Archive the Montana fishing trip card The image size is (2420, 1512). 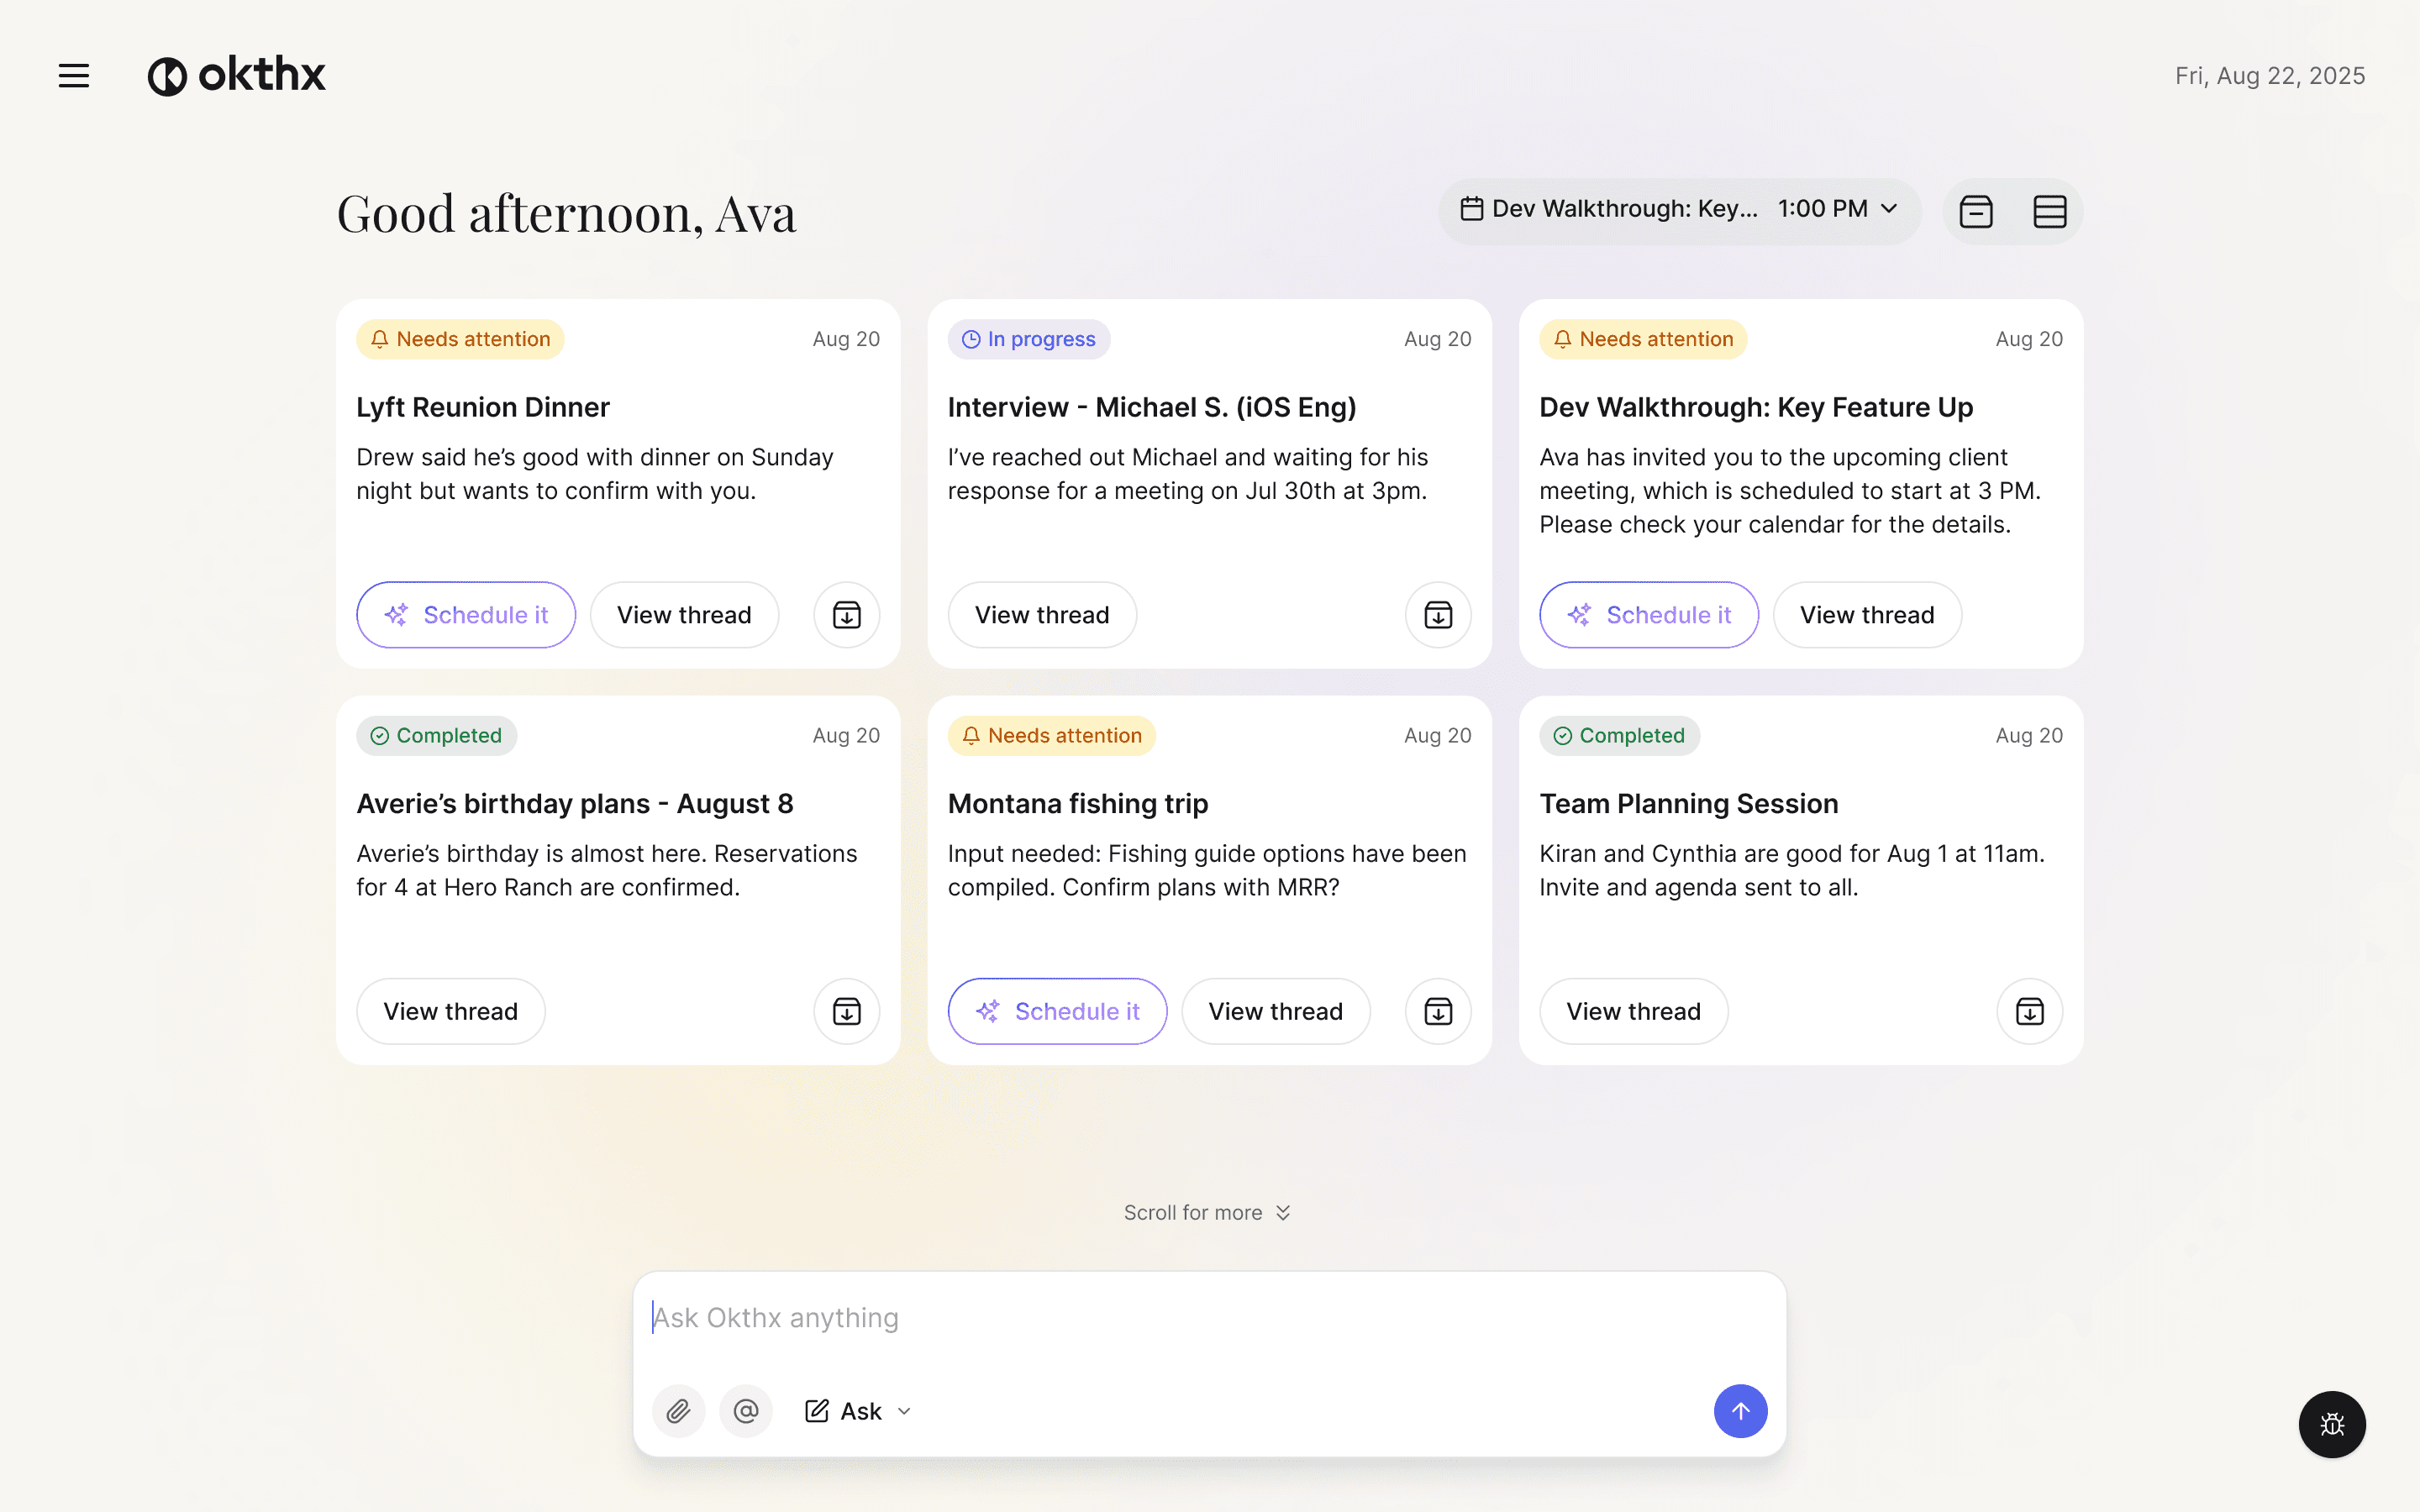click(1437, 1011)
